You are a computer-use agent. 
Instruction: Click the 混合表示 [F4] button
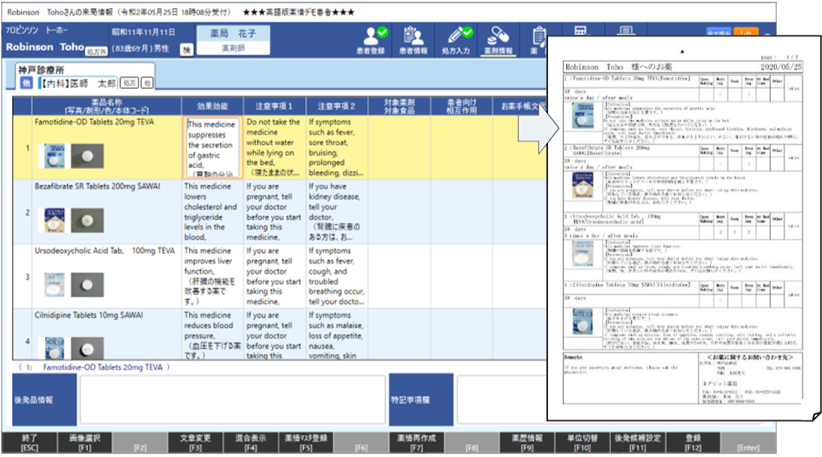tap(250, 443)
